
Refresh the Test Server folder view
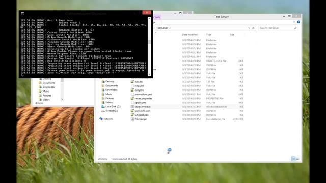[x=253, y=28]
